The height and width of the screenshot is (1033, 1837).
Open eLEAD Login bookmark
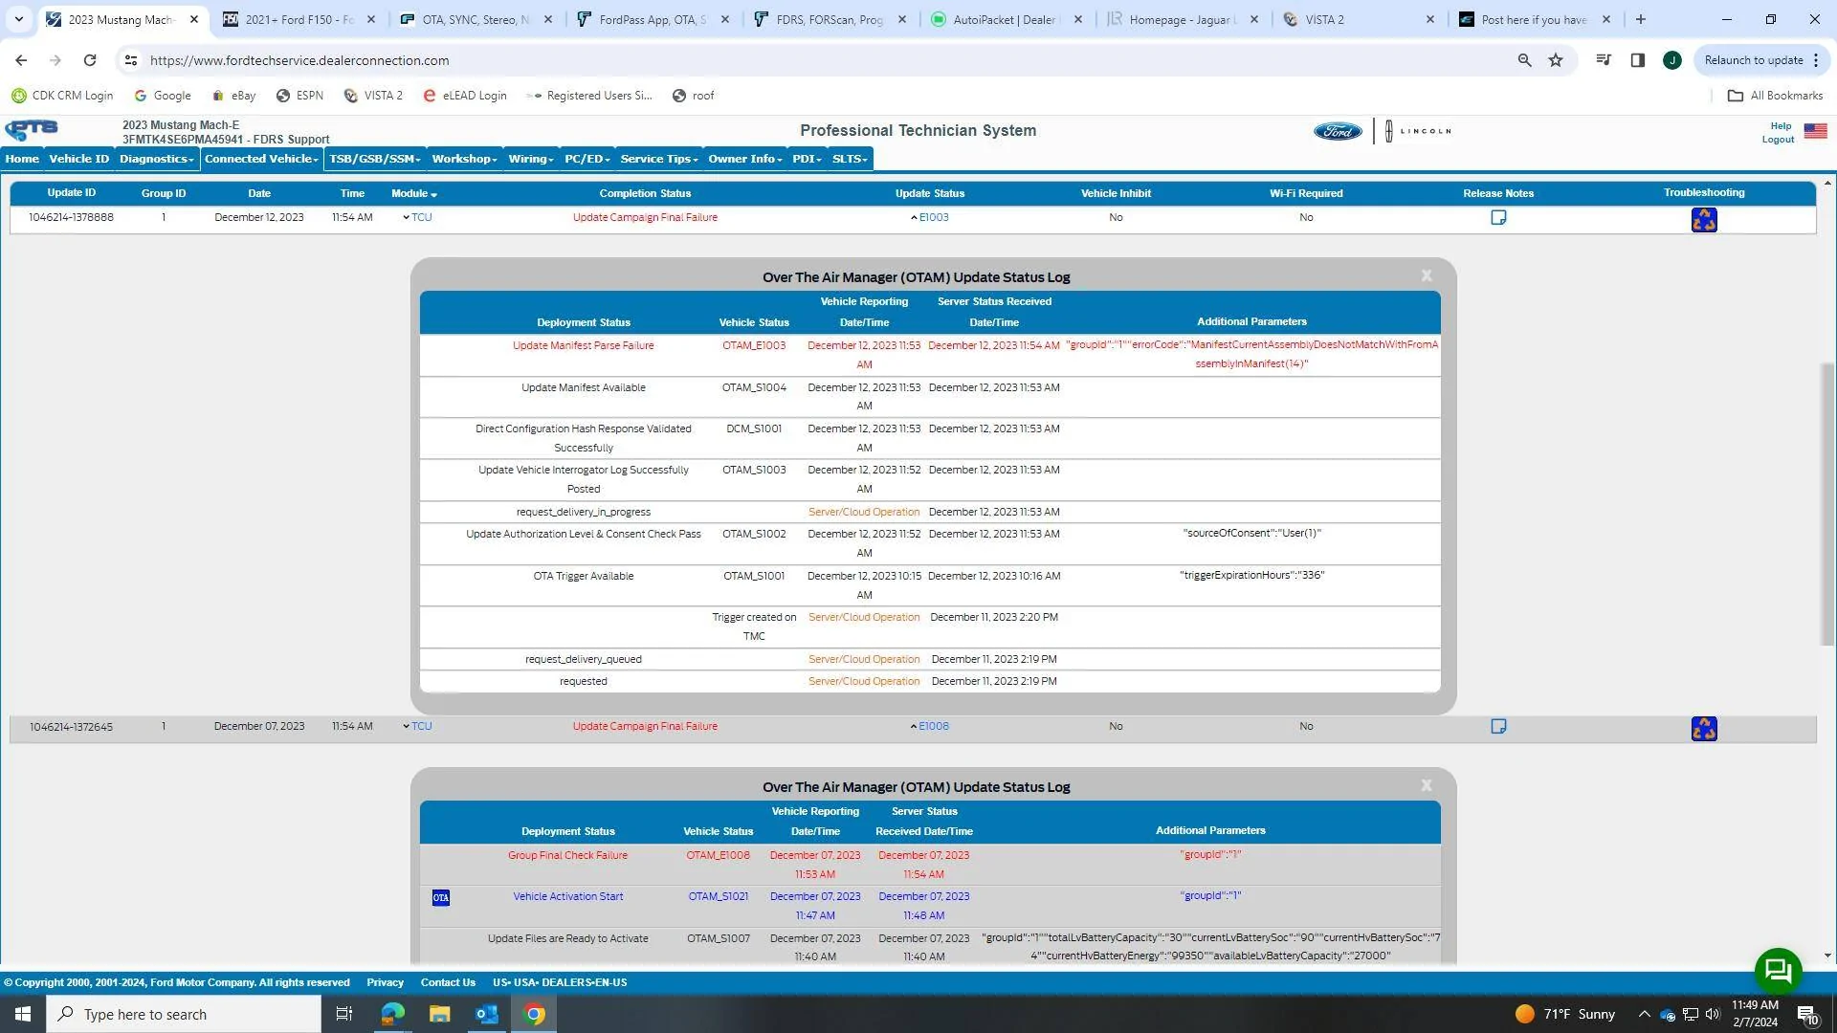coord(465,96)
